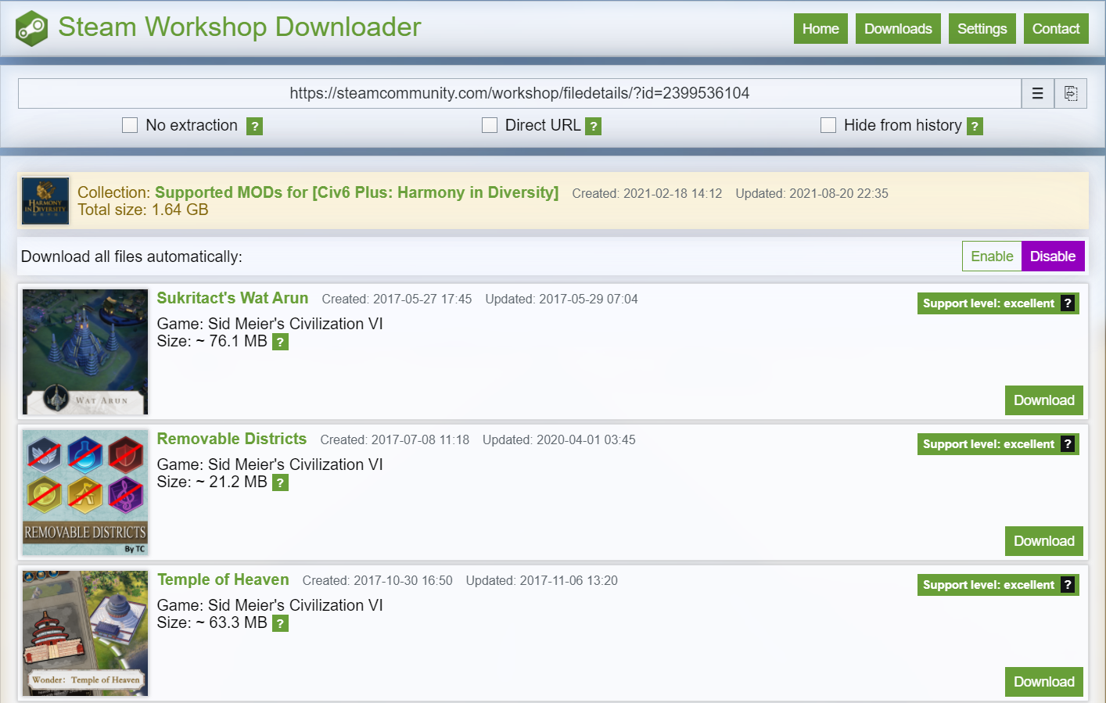Viewport: 1106px width, 703px height.
Task: Click size help icon for Temple of Heaven
Action: click(280, 623)
